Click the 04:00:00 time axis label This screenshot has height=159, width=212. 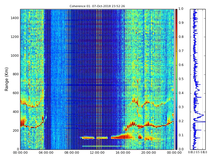(x=46, y=153)
